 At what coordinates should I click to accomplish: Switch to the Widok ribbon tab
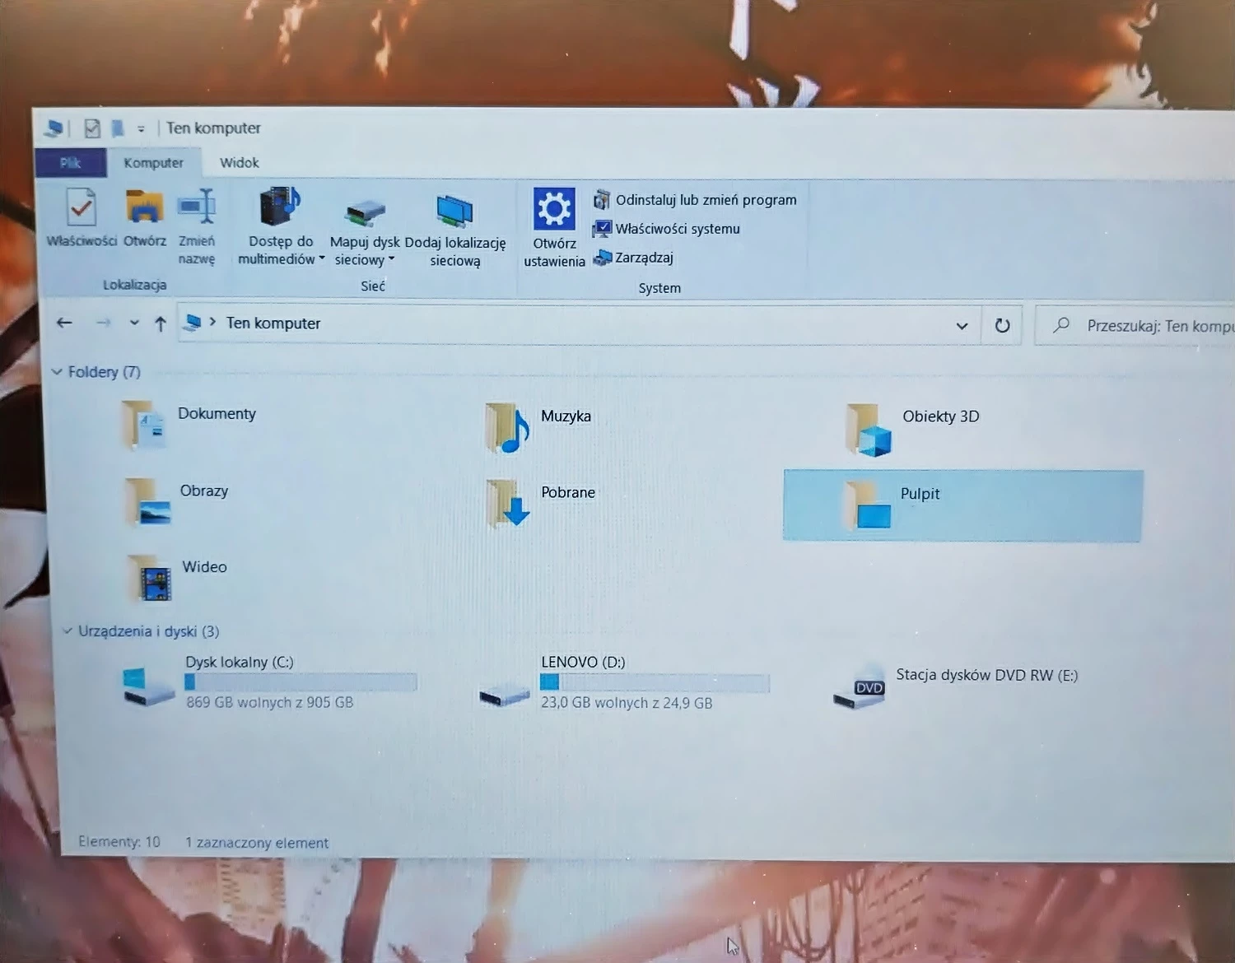(x=239, y=163)
